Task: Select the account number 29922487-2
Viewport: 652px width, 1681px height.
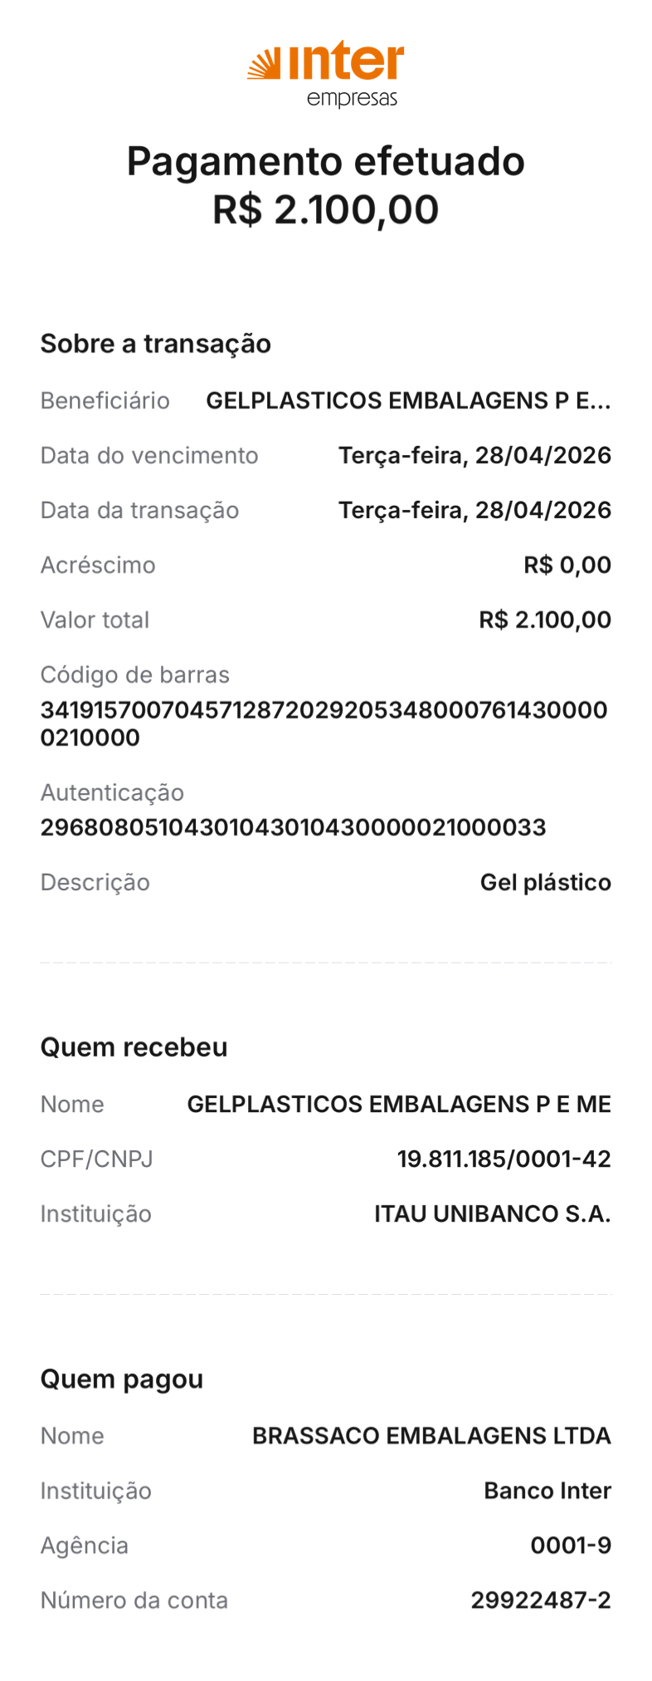Action: [541, 1600]
